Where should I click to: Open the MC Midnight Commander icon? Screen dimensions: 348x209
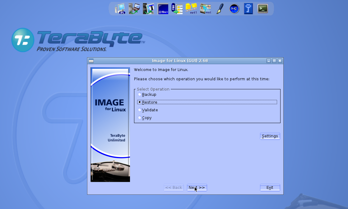pyautogui.click(x=234, y=9)
